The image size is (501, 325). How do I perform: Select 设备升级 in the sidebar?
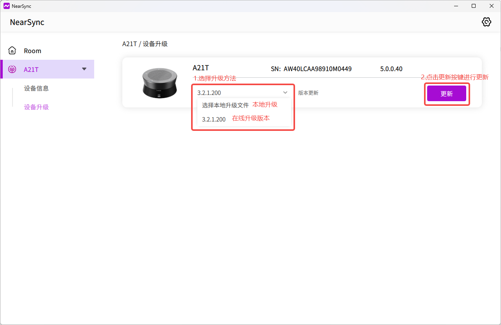tap(36, 107)
